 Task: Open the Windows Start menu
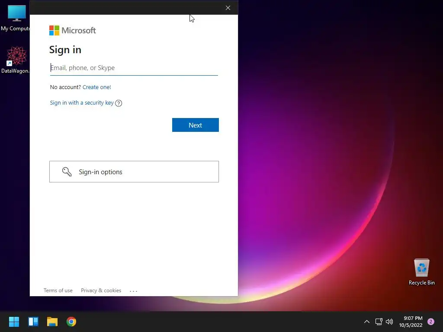pos(14,322)
